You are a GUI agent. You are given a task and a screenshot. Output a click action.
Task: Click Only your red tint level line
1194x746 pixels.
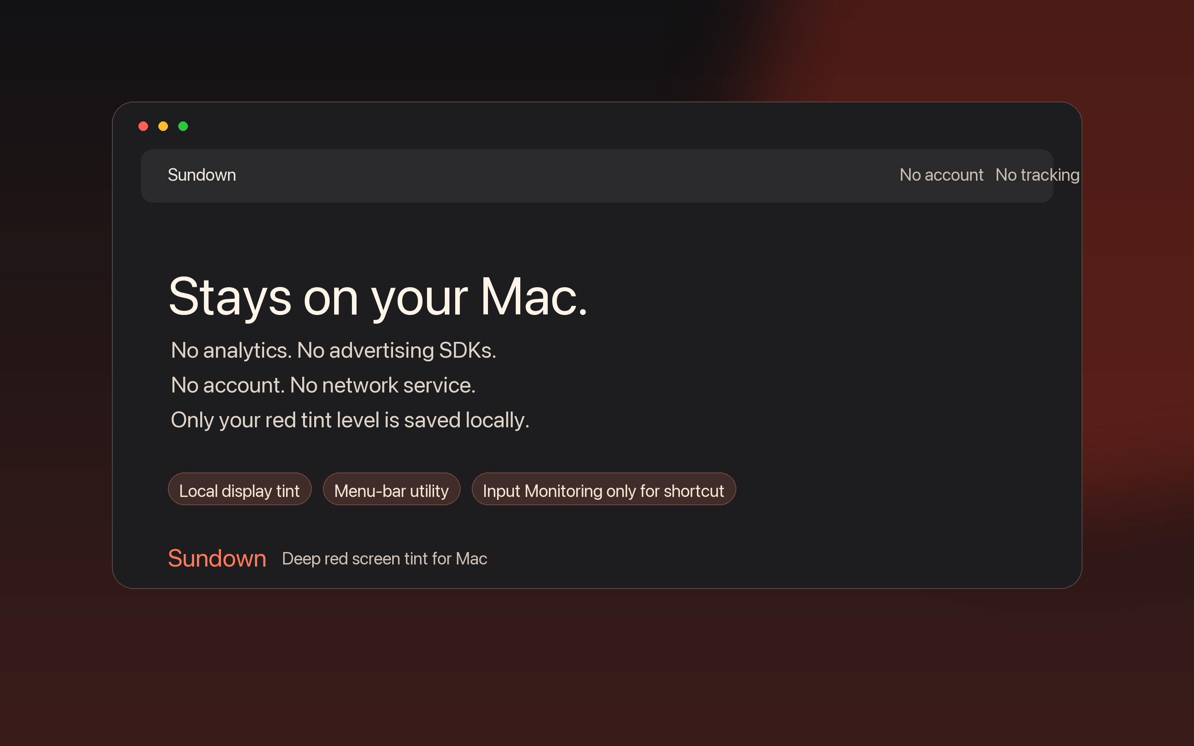pyautogui.click(x=350, y=420)
